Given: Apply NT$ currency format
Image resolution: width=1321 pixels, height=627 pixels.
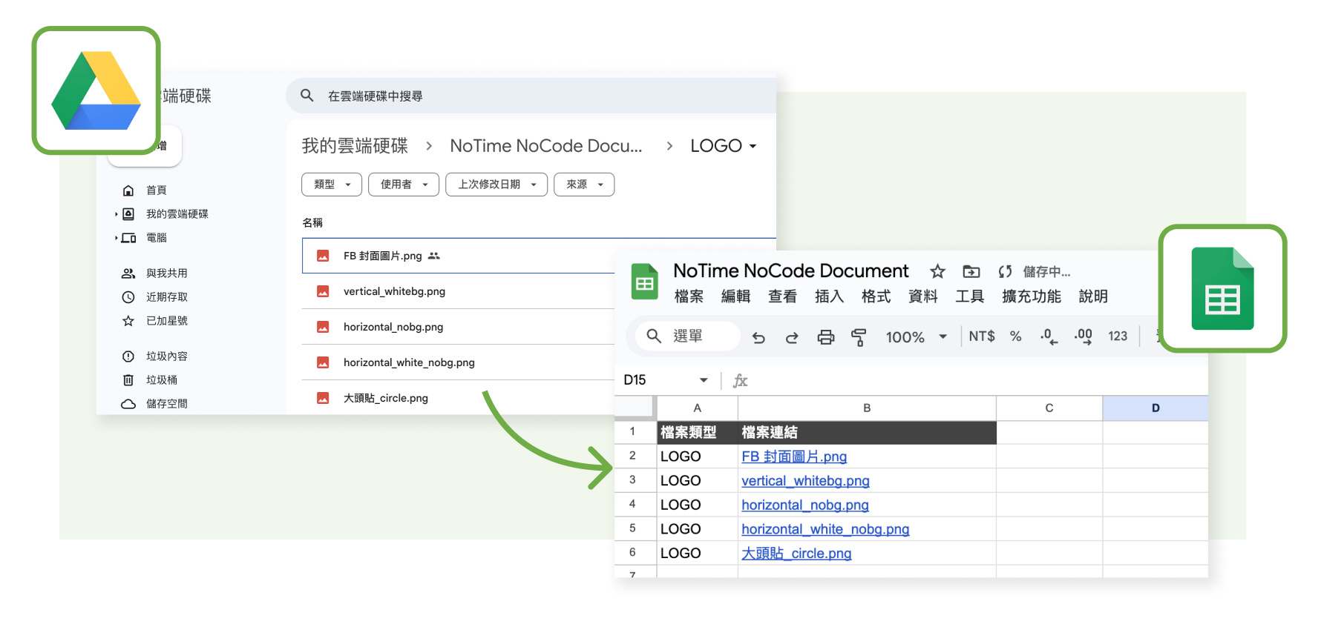Looking at the screenshot, I should click(981, 336).
